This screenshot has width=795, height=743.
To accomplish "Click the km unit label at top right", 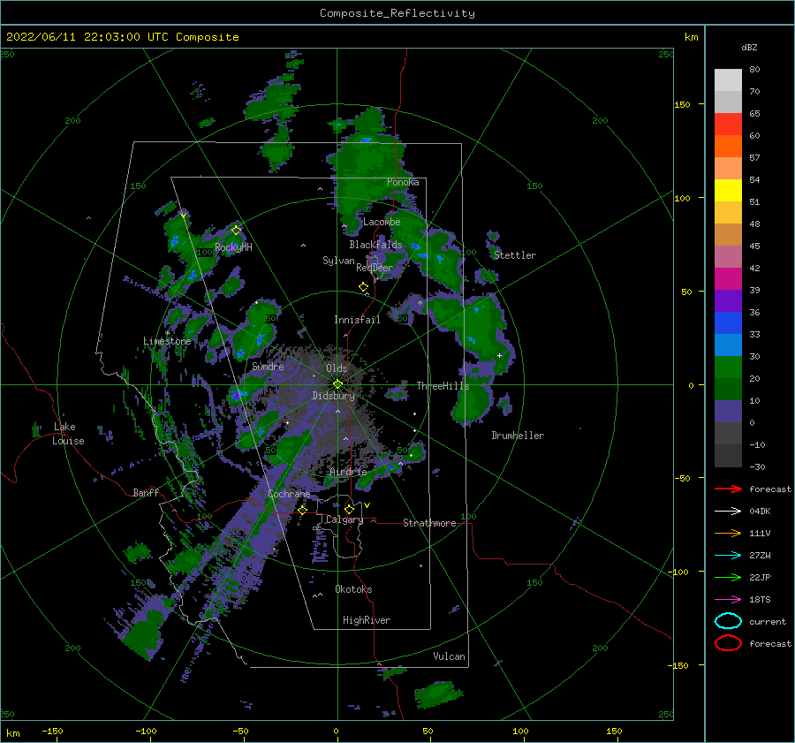I will pos(691,37).
